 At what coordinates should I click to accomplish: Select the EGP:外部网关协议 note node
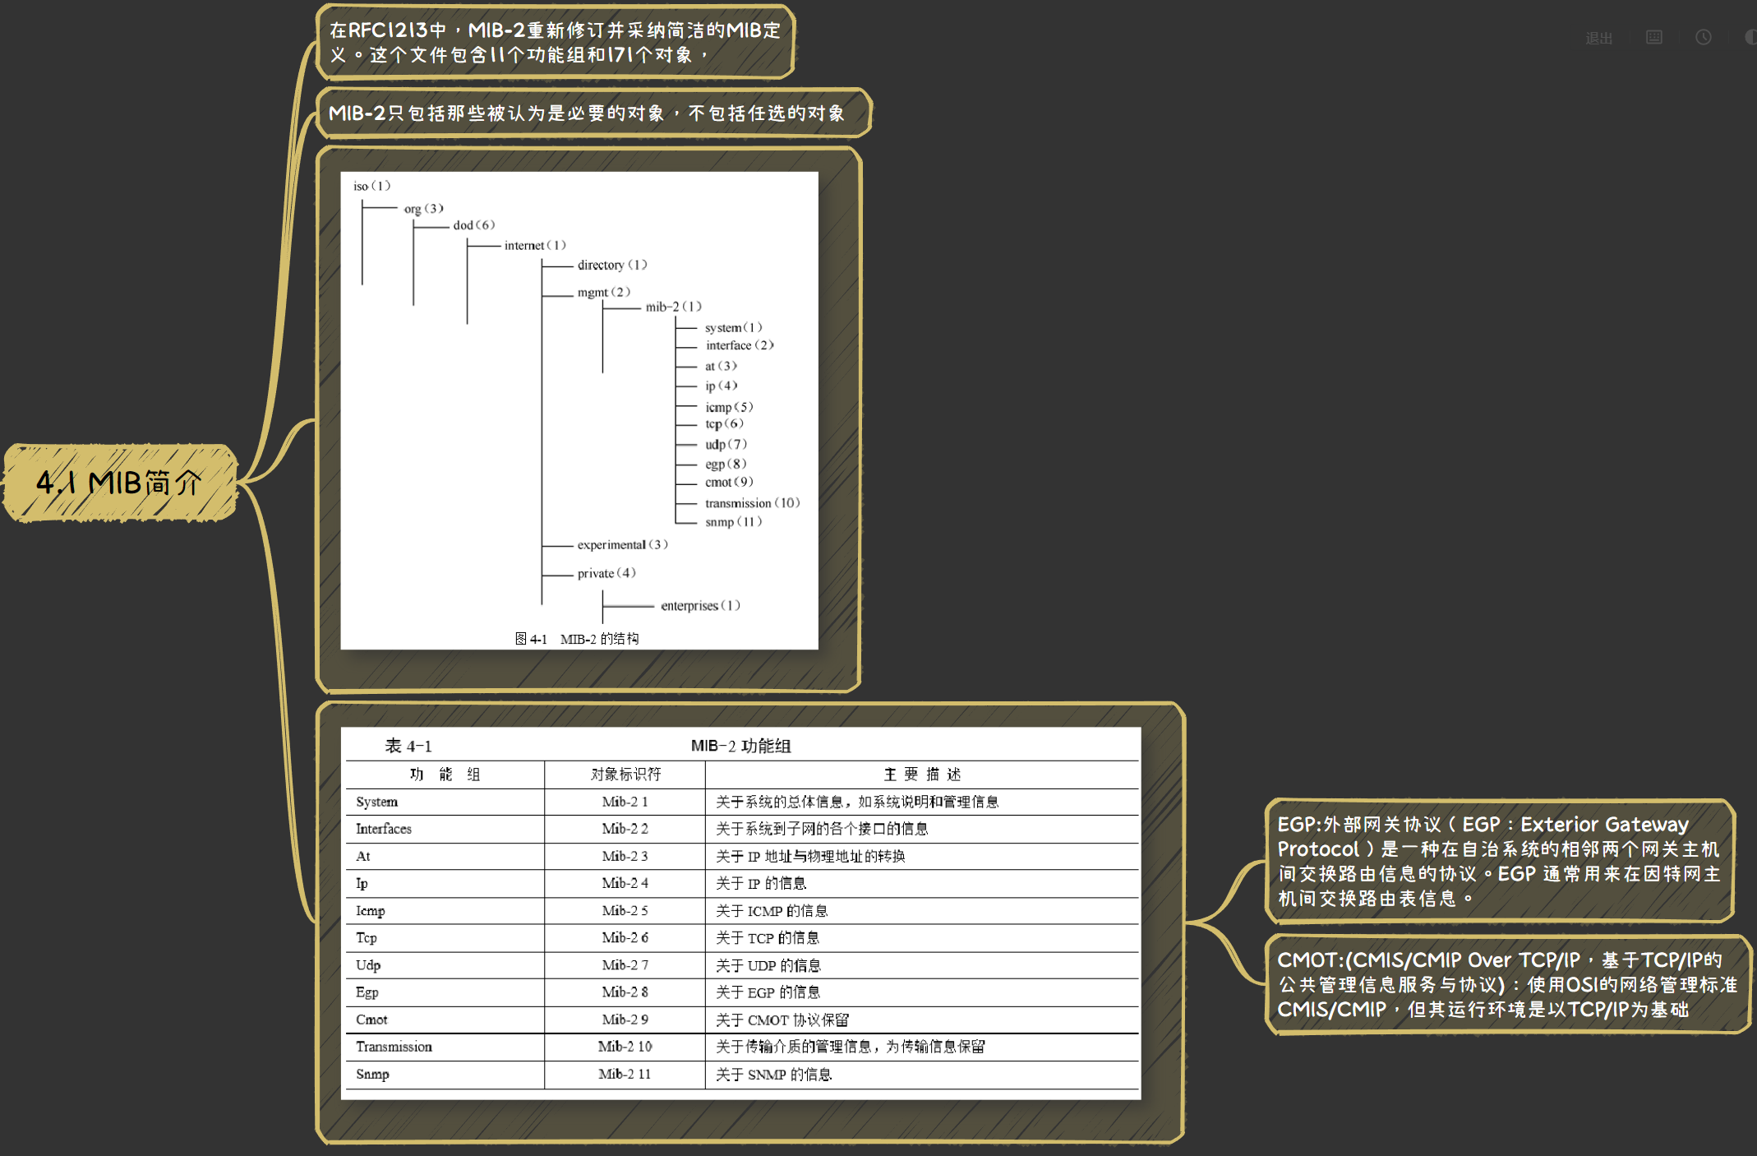[1499, 861]
